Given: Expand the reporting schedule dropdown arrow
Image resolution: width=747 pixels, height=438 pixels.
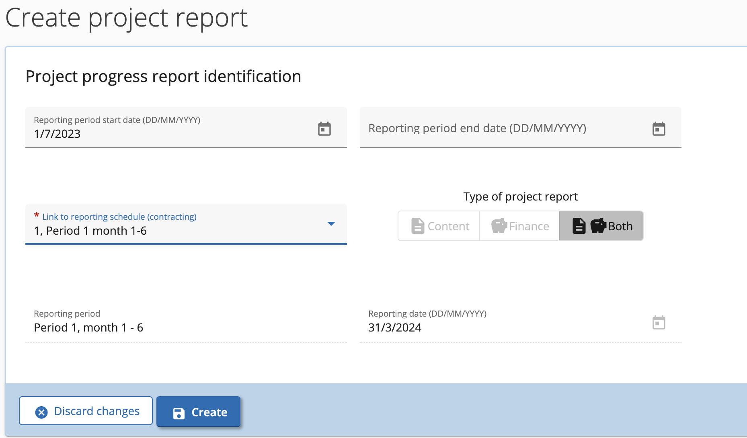Looking at the screenshot, I should tap(331, 224).
